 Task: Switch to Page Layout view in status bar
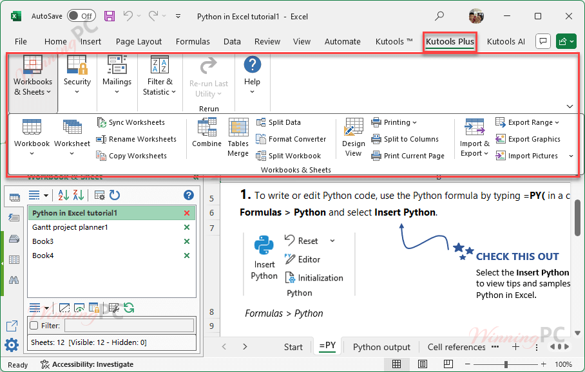coord(423,364)
